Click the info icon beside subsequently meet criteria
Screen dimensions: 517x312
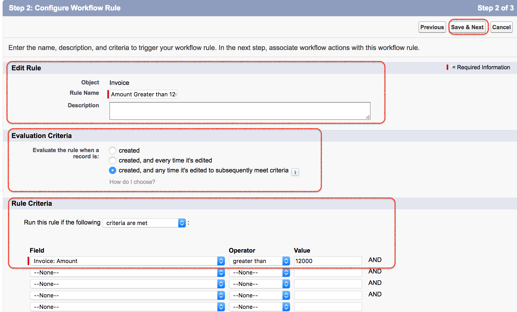point(295,172)
